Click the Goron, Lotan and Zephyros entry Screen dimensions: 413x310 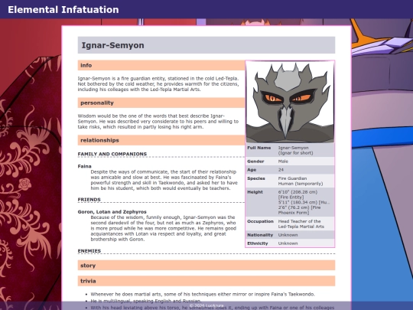click(112, 212)
